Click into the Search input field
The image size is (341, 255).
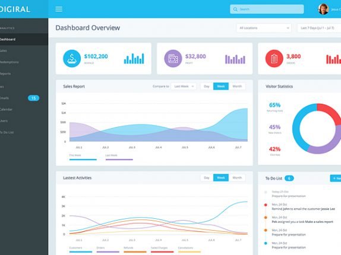pos(267,9)
